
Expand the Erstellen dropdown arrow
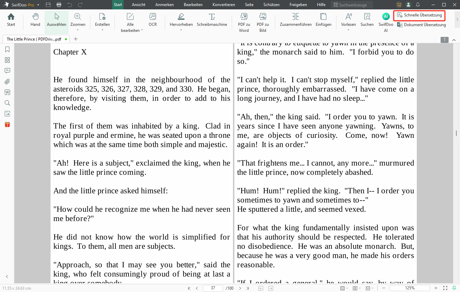click(x=102, y=30)
